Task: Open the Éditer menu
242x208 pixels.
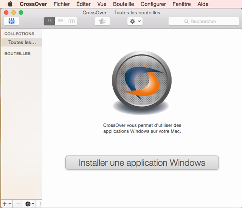Action: click(x=83, y=4)
